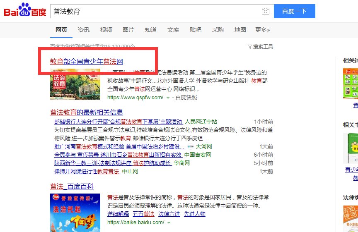This screenshot has height=232, width=358.
Task: Open the 地图 tab
Action: click(240, 30)
